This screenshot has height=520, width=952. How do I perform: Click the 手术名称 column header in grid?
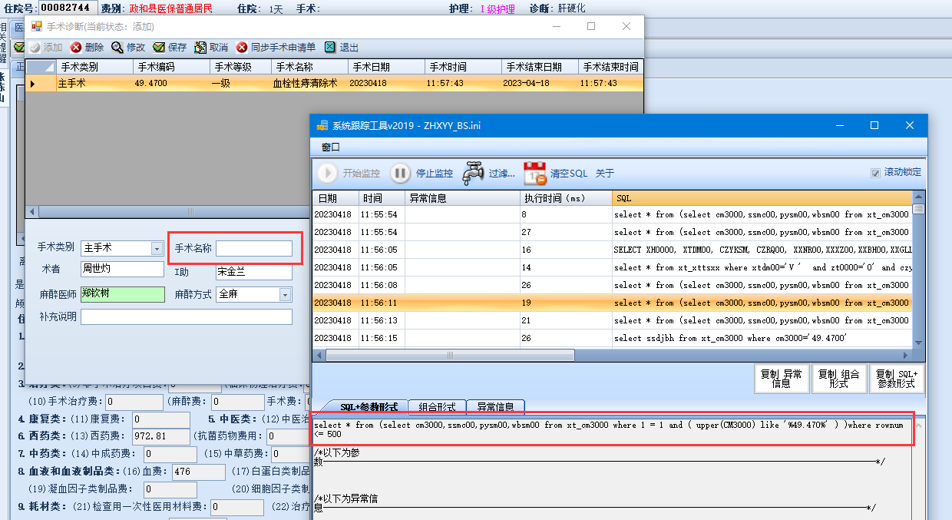point(309,67)
